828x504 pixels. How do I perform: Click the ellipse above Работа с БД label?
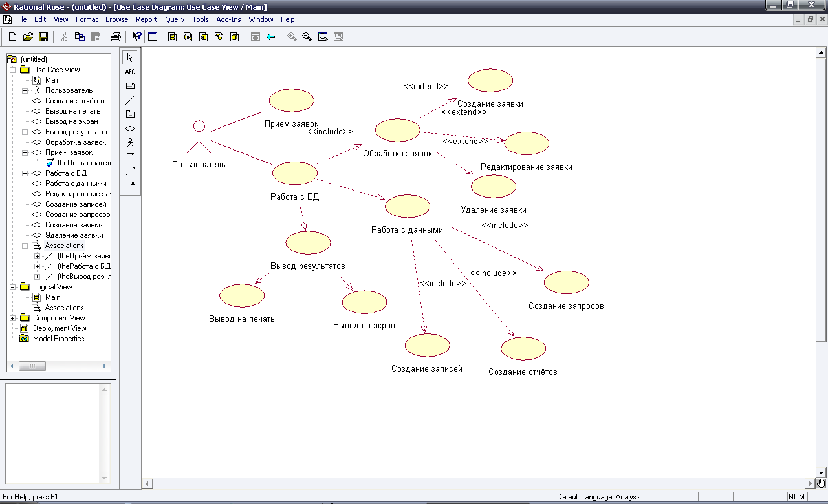click(295, 173)
